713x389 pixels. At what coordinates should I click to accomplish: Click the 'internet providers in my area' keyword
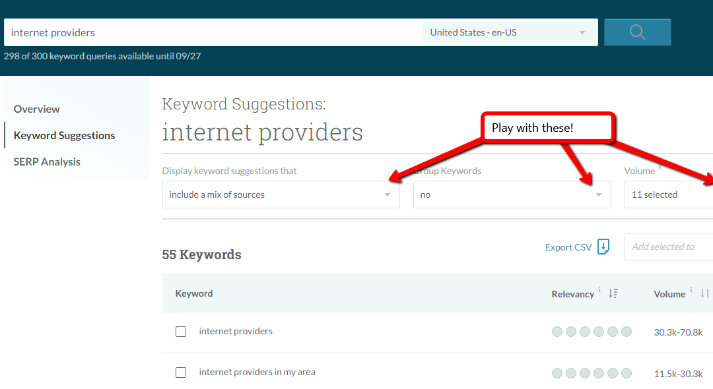pos(257,372)
